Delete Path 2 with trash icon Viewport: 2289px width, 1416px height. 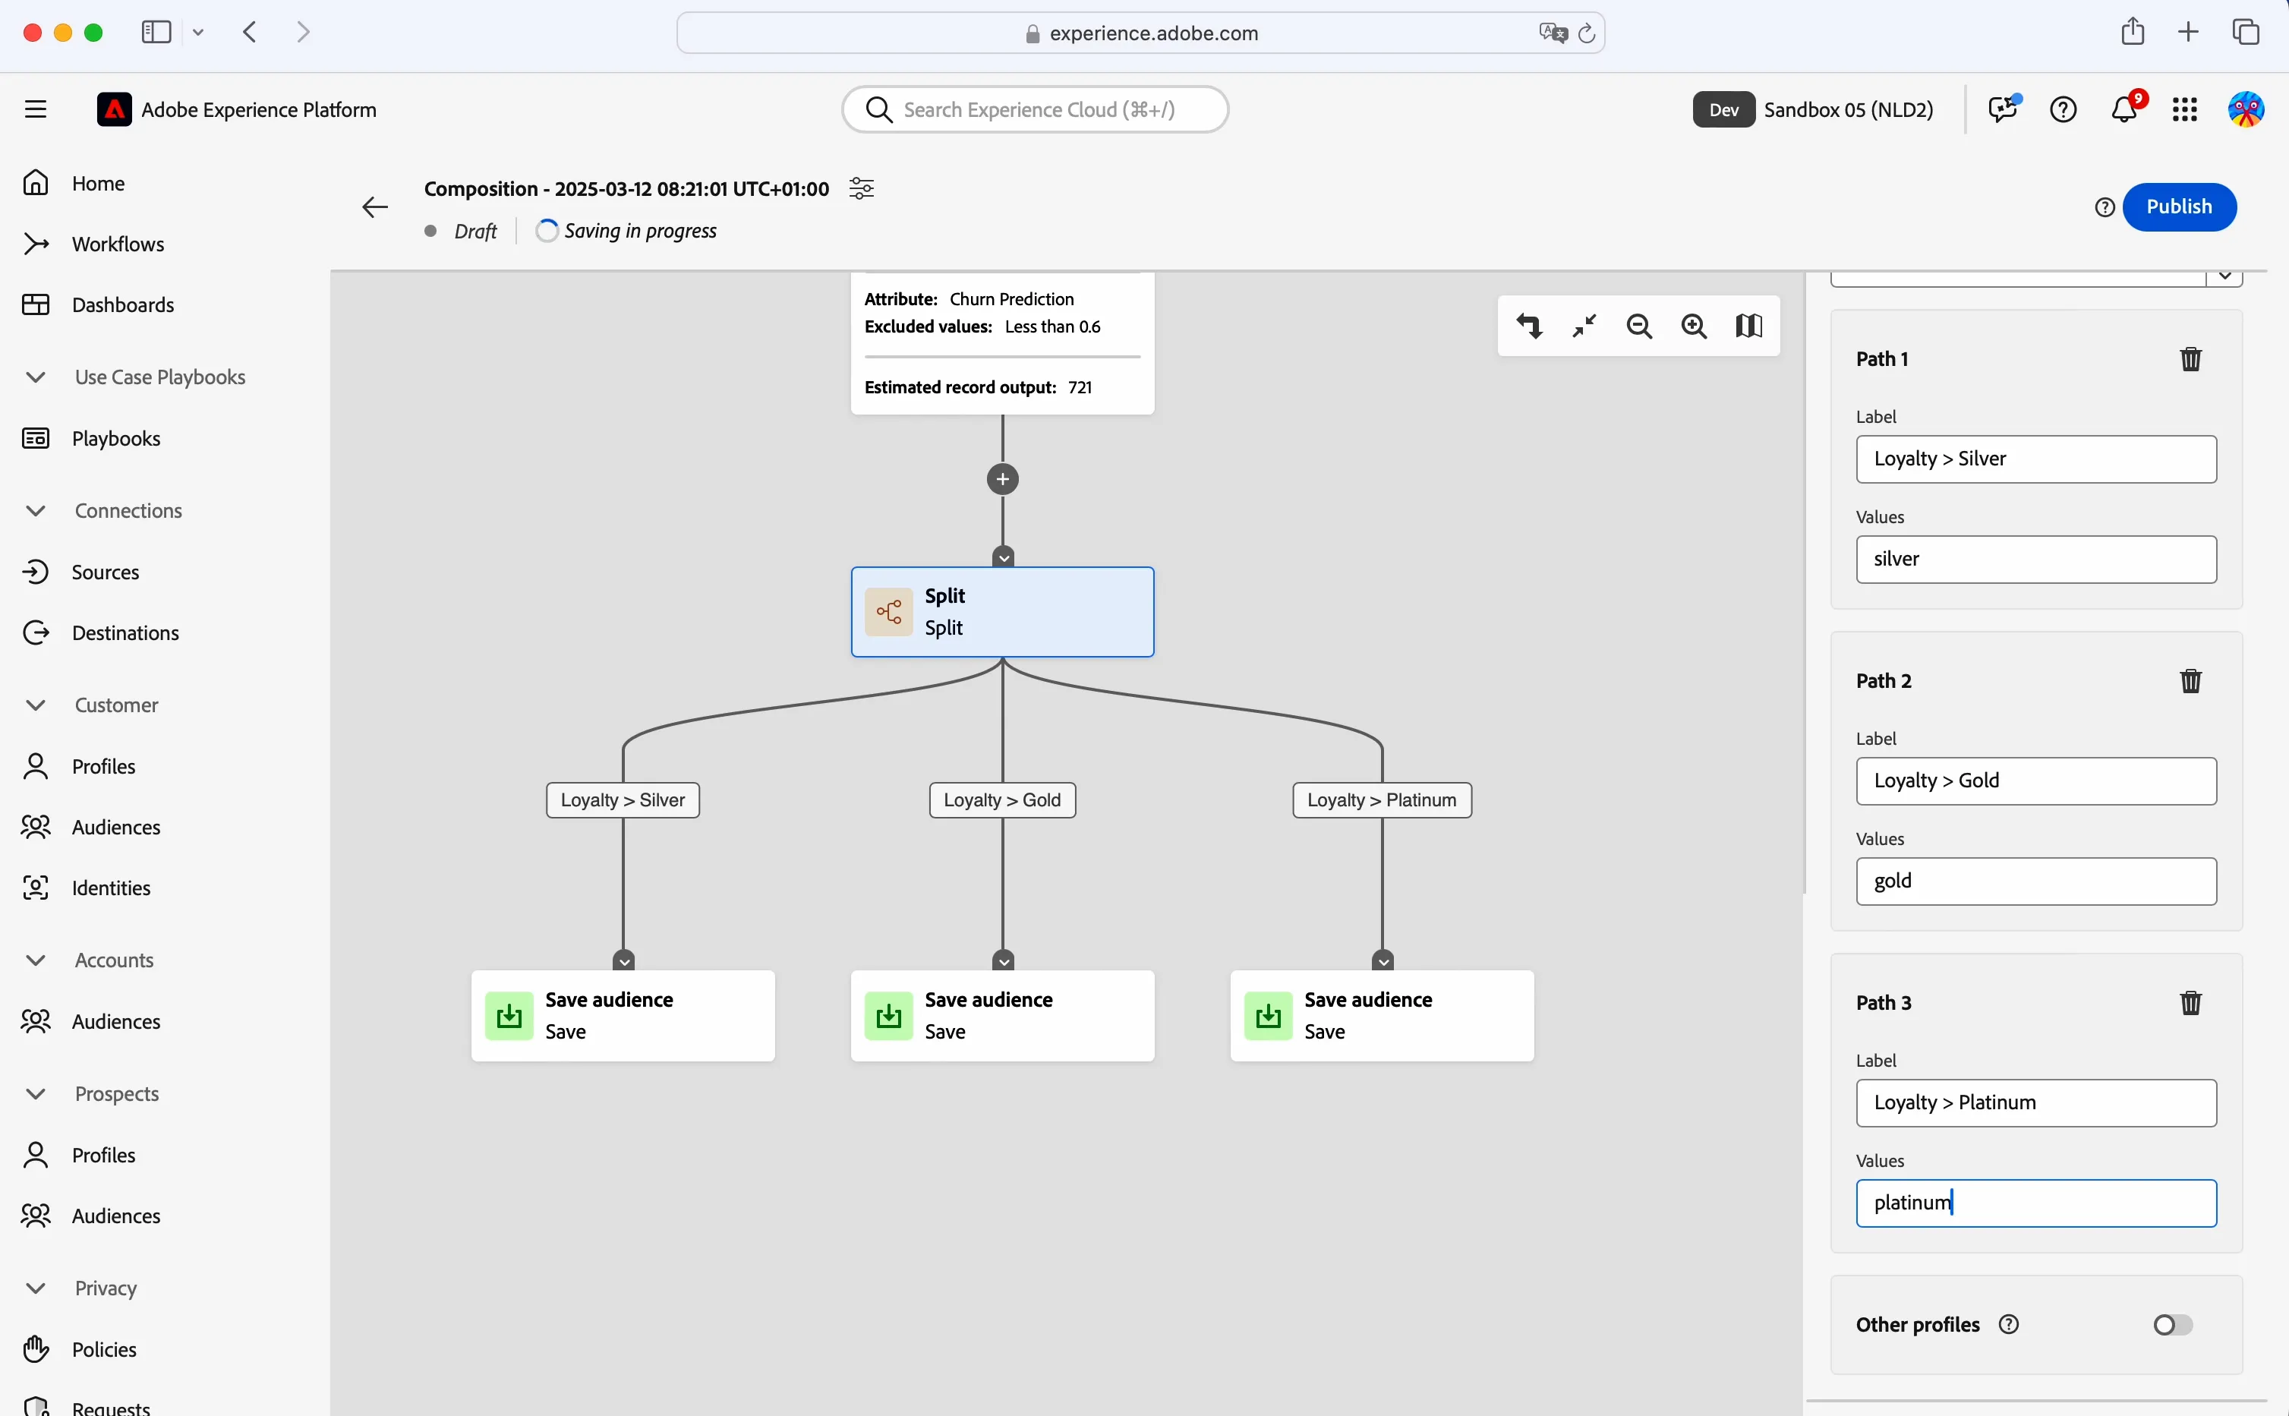point(2191,681)
